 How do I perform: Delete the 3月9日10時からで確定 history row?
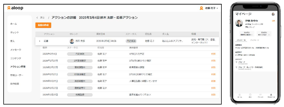pyautogui.click(x=213, y=61)
